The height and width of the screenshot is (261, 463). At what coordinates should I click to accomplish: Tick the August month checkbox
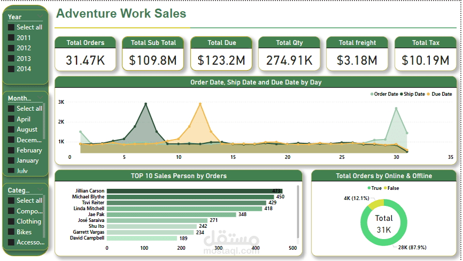[11, 129]
